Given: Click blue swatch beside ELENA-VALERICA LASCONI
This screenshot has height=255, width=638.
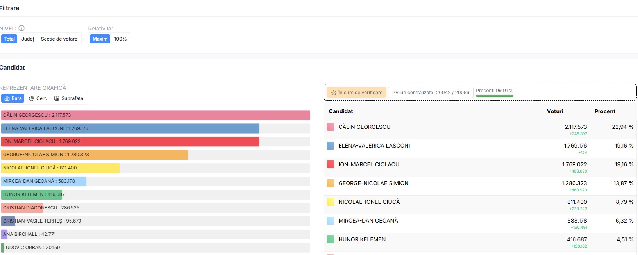Looking at the screenshot, I should tap(331, 146).
